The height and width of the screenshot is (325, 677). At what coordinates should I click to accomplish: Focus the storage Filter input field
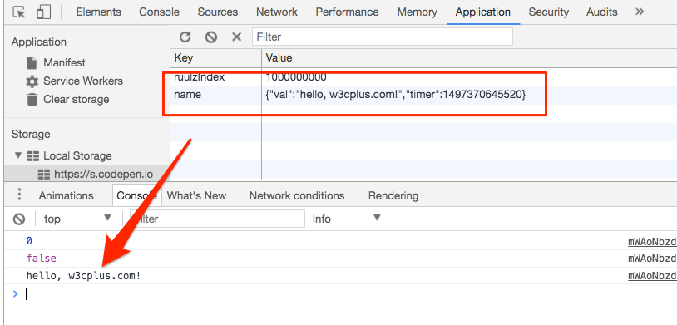pyautogui.click(x=383, y=37)
